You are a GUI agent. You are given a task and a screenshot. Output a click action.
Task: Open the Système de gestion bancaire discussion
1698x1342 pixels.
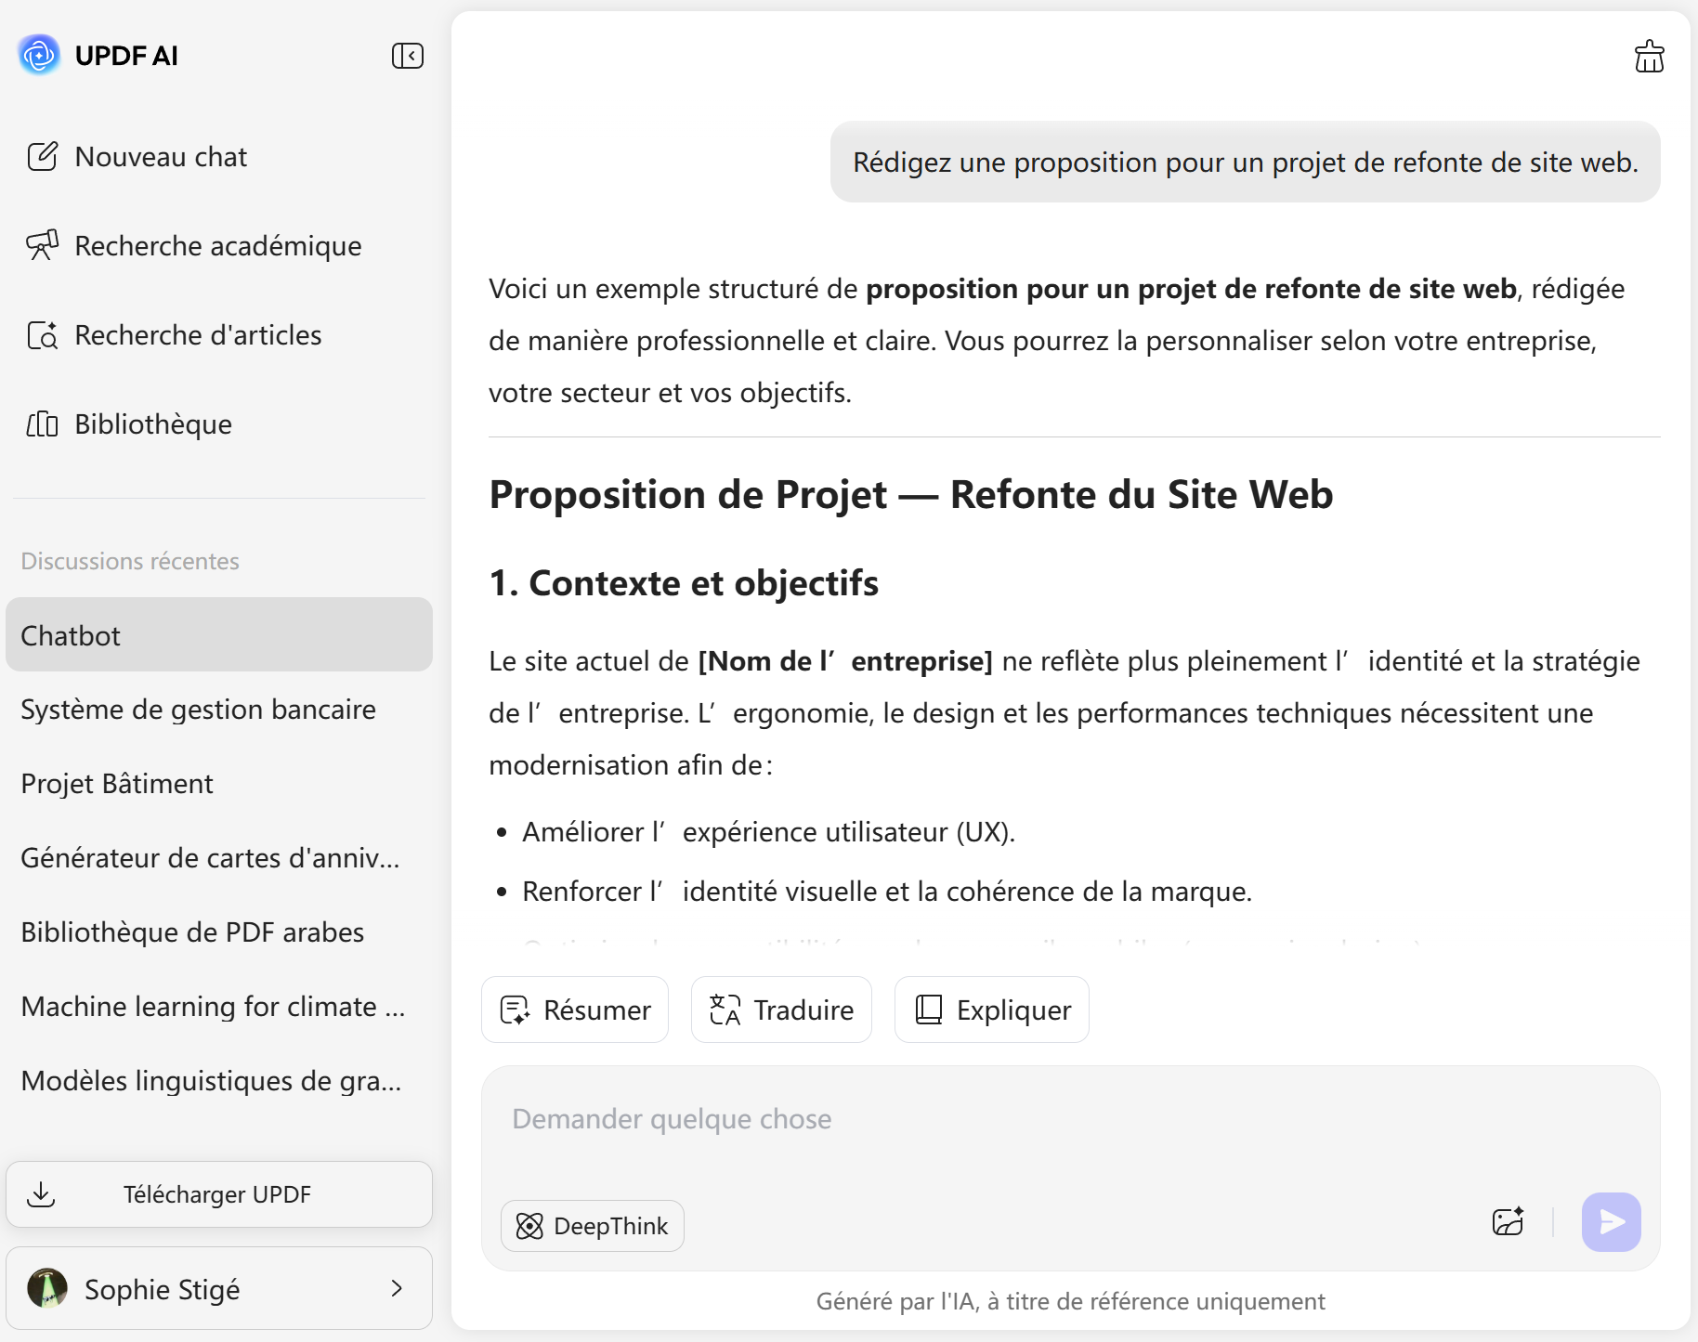click(x=199, y=710)
